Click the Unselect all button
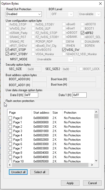This screenshot has width=105, height=190. (18, 172)
